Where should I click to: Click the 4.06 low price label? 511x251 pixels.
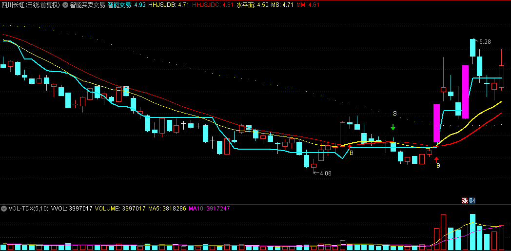click(x=326, y=174)
